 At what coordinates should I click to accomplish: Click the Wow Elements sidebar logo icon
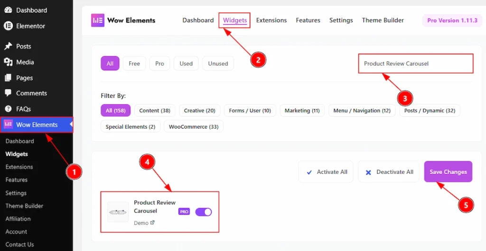pos(8,125)
